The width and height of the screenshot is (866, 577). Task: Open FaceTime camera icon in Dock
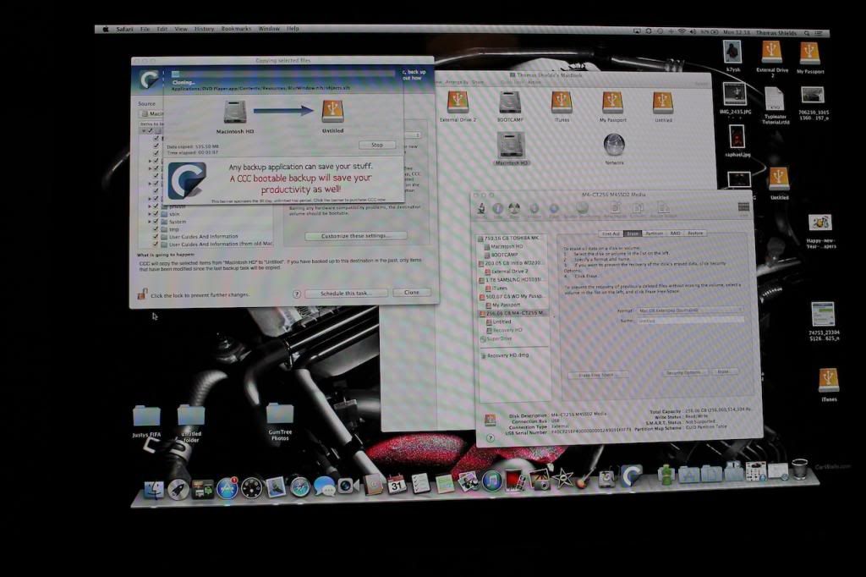tap(348, 486)
